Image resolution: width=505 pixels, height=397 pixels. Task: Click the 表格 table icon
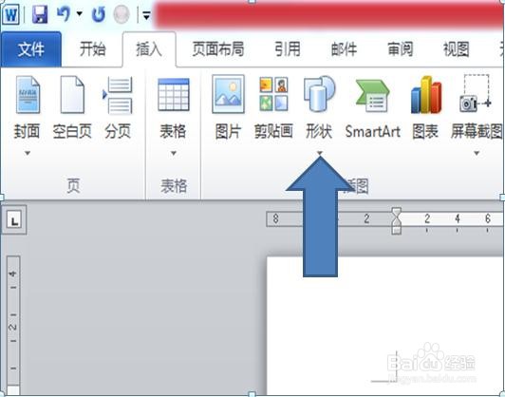(174, 95)
